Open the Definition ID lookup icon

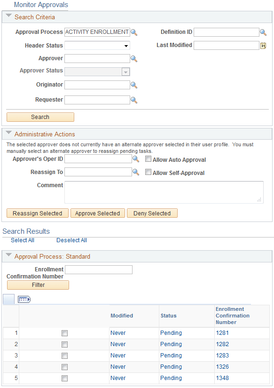(263, 32)
